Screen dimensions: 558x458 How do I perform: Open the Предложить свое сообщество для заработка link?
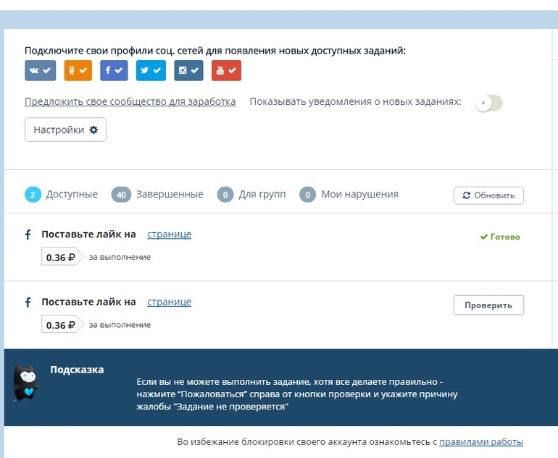tap(130, 102)
